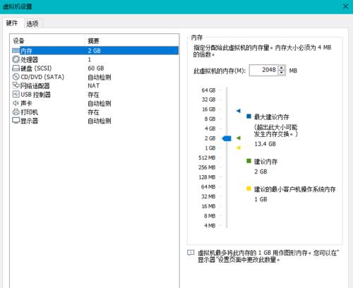Click the green 建议内存 legend square
Viewport: 353px width, 288px height.
249,161
